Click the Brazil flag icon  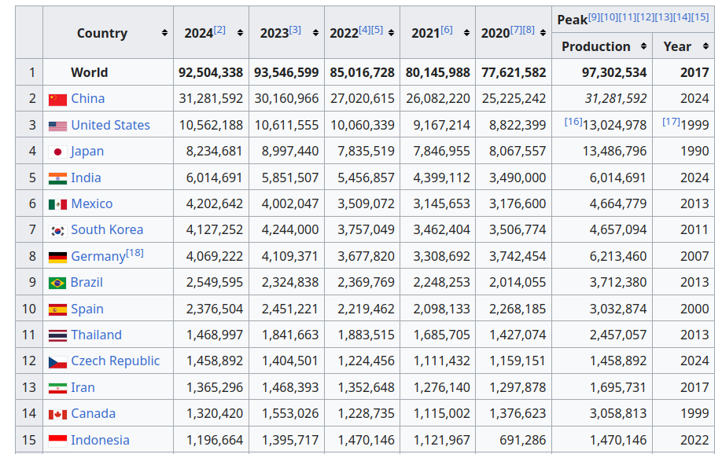pos(57,283)
